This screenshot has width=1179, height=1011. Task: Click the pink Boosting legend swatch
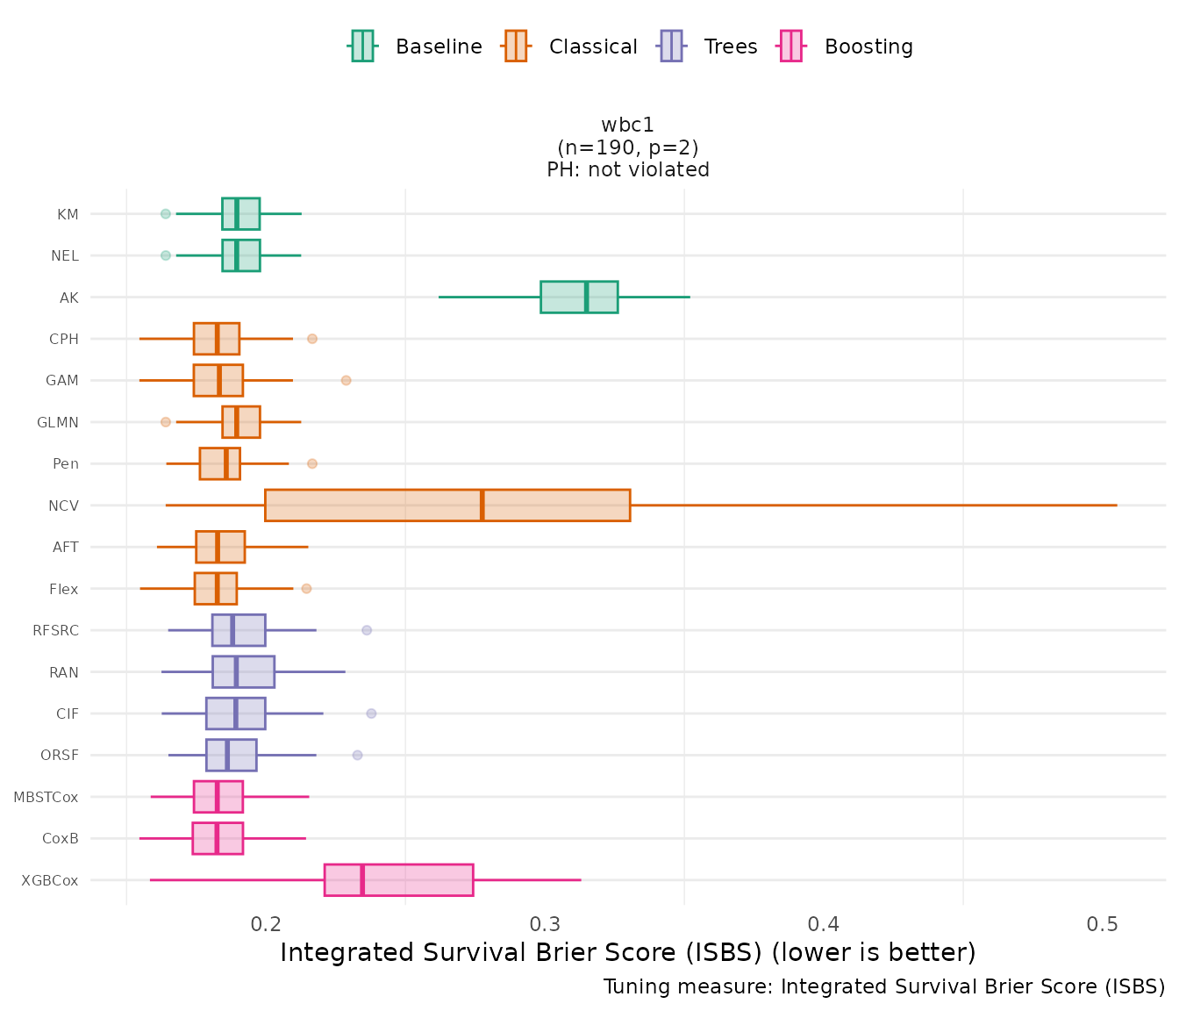click(x=791, y=47)
